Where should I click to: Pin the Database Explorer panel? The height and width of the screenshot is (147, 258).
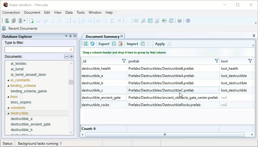coord(70,36)
